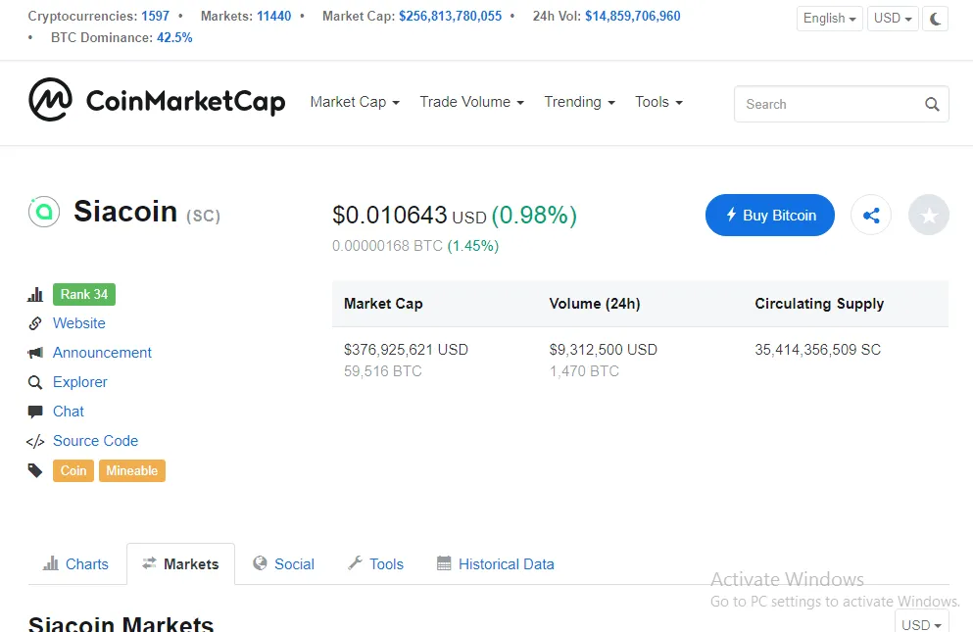Click the $0.010643 price value
This screenshot has height=632, width=973.
coord(390,216)
